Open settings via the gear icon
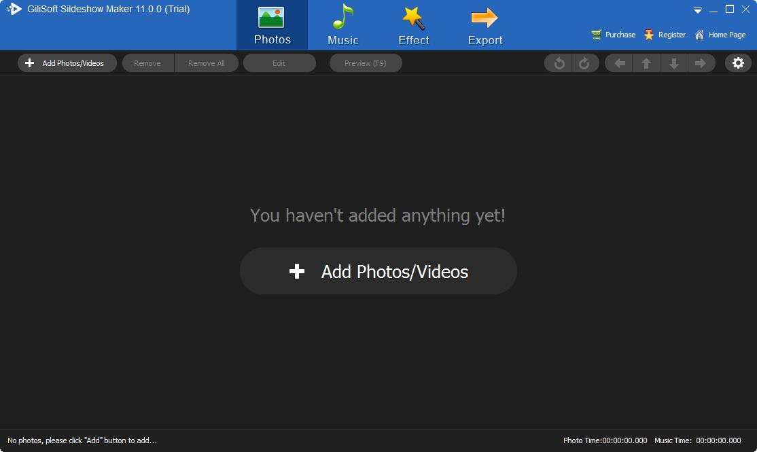 click(x=738, y=63)
